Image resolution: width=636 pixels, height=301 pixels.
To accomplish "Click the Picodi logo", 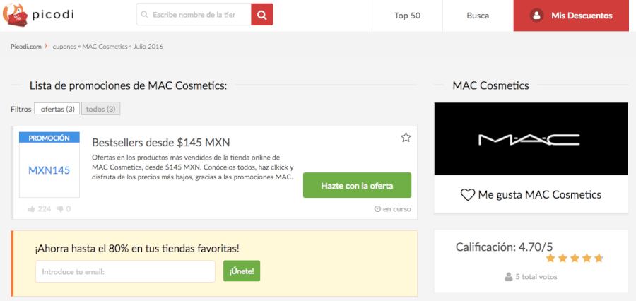I will coord(39,16).
